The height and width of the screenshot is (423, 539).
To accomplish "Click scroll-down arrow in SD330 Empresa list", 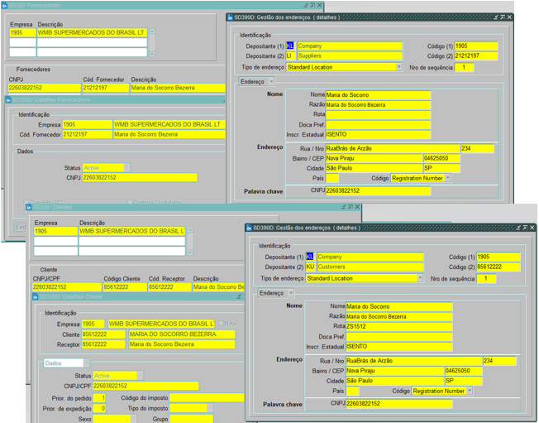I will click(190, 252).
